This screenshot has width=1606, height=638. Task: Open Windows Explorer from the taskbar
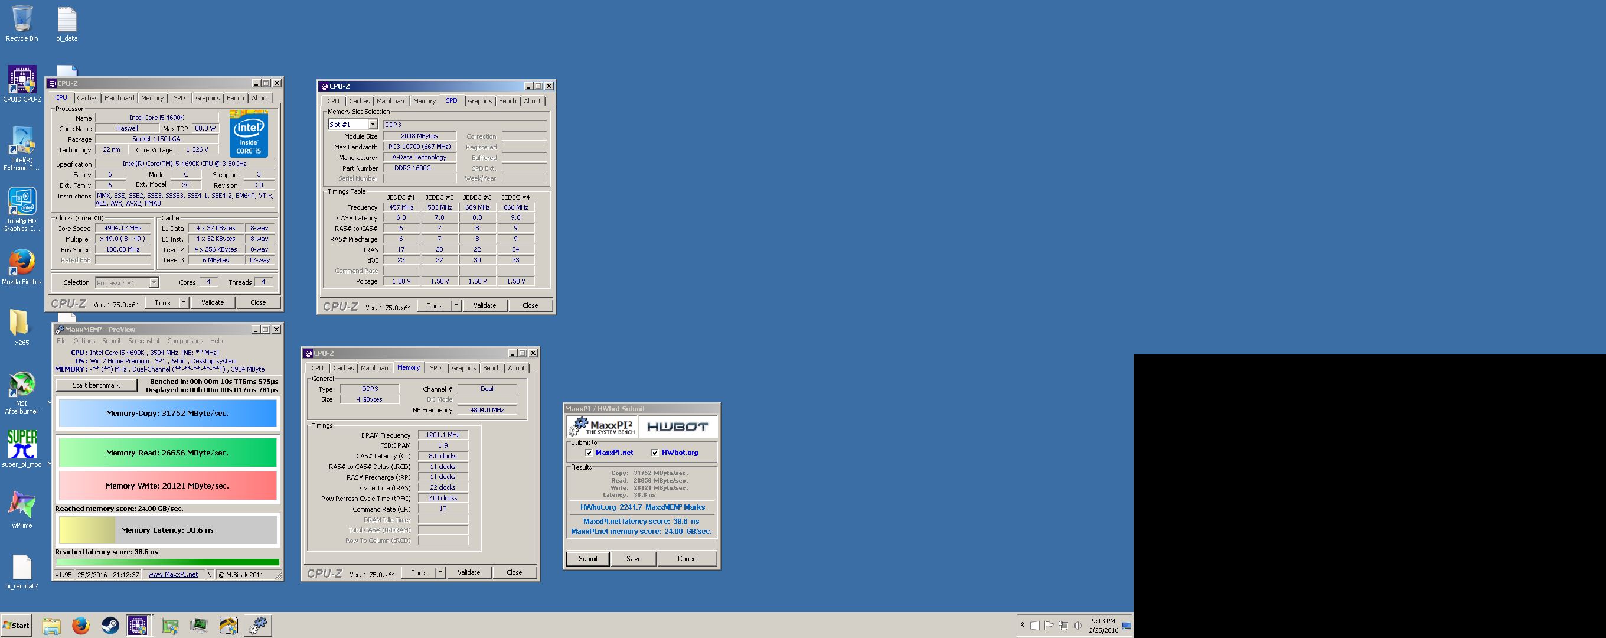[51, 626]
